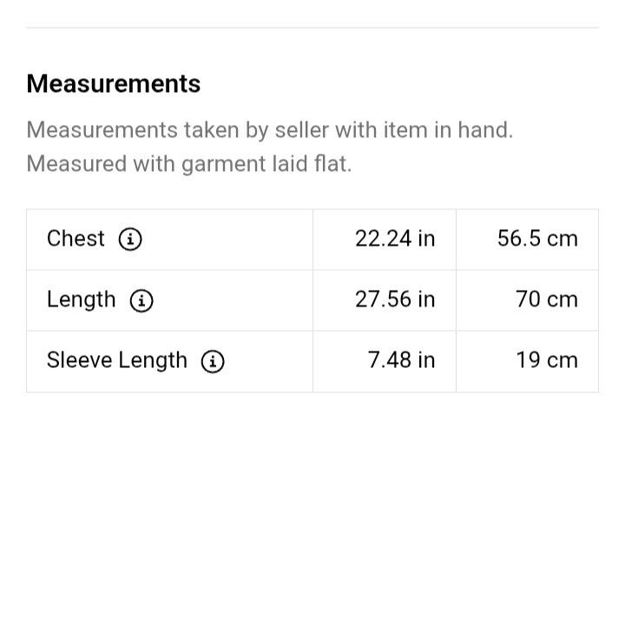Click the 19 cm sleeve value
The width and height of the screenshot is (625, 625).
point(547,360)
